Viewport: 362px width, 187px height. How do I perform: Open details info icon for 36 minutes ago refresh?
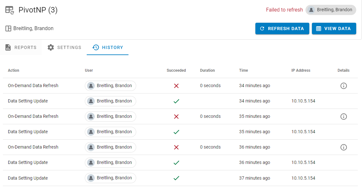(x=343, y=147)
